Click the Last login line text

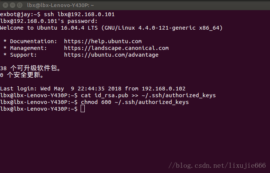click(x=93, y=89)
